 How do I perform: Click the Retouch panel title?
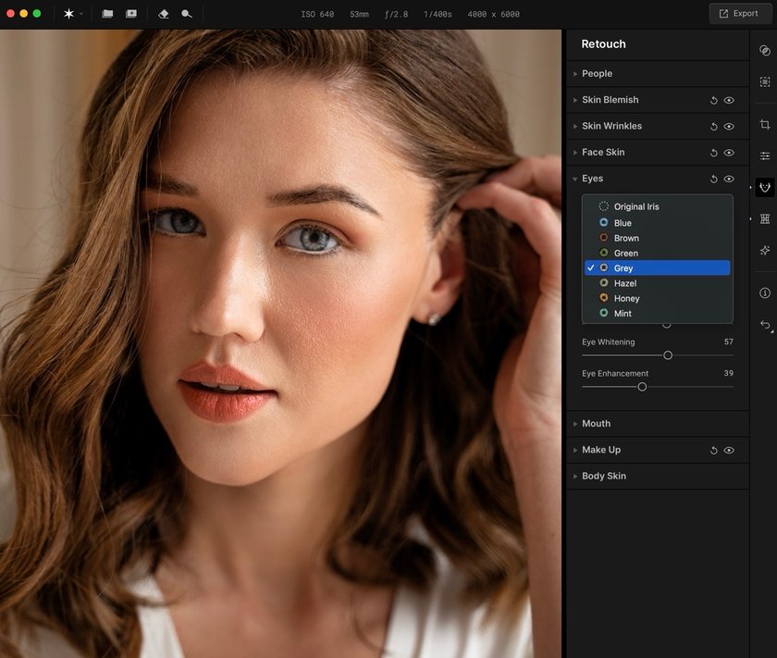click(x=603, y=44)
